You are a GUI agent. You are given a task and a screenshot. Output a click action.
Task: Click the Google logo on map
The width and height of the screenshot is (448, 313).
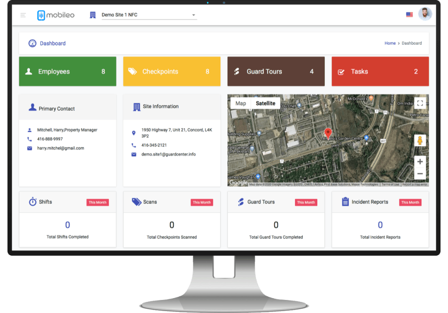(238, 183)
